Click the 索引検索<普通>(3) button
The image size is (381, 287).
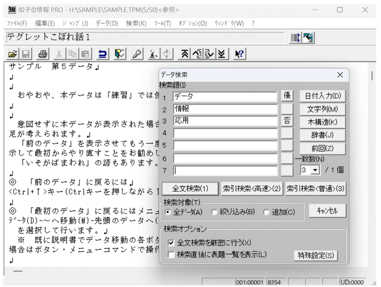(315, 188)
